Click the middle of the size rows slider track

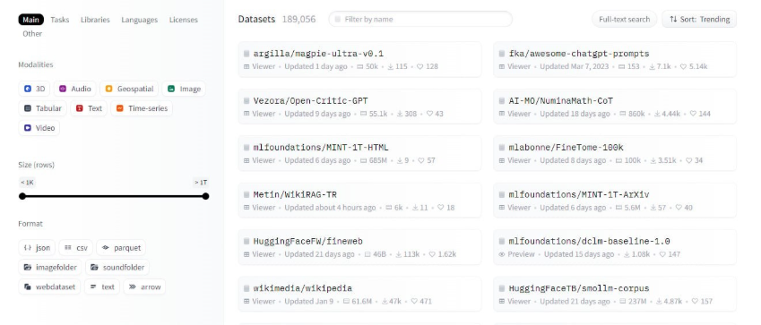coord(114,196)
